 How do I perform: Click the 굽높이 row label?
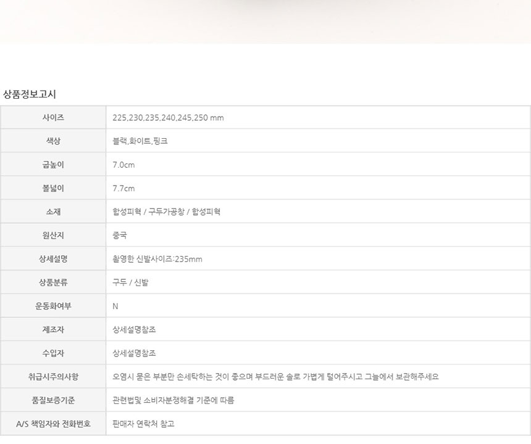pos(53,165)
